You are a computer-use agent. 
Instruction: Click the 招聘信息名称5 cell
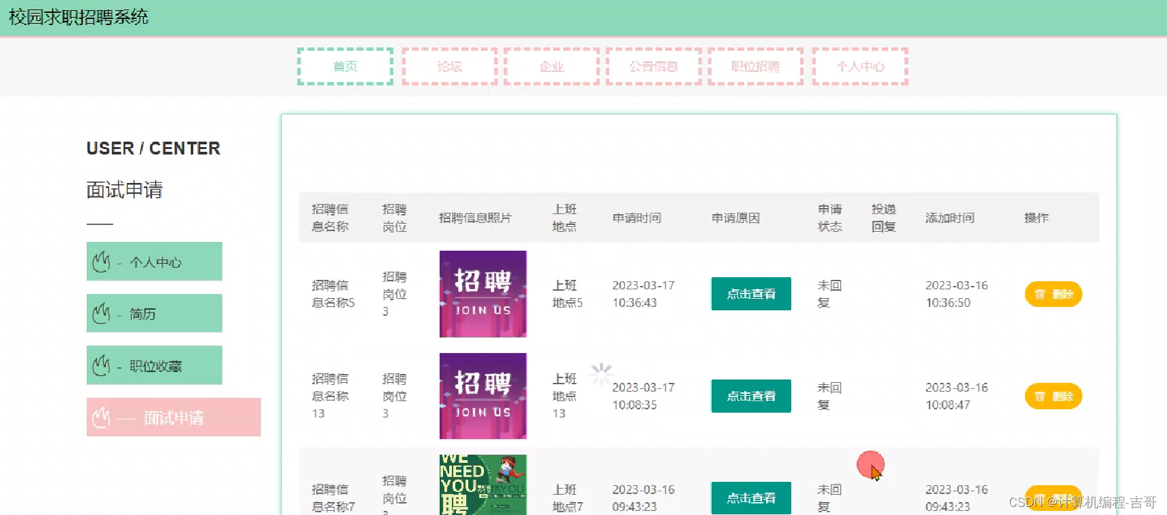[x=333, y=294]
